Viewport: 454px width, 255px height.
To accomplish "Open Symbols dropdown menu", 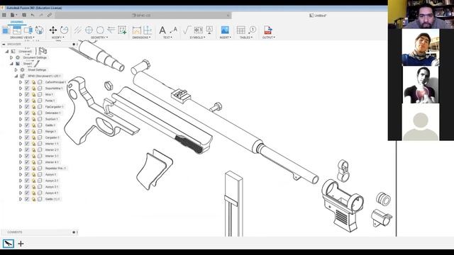I will [197, 38].
